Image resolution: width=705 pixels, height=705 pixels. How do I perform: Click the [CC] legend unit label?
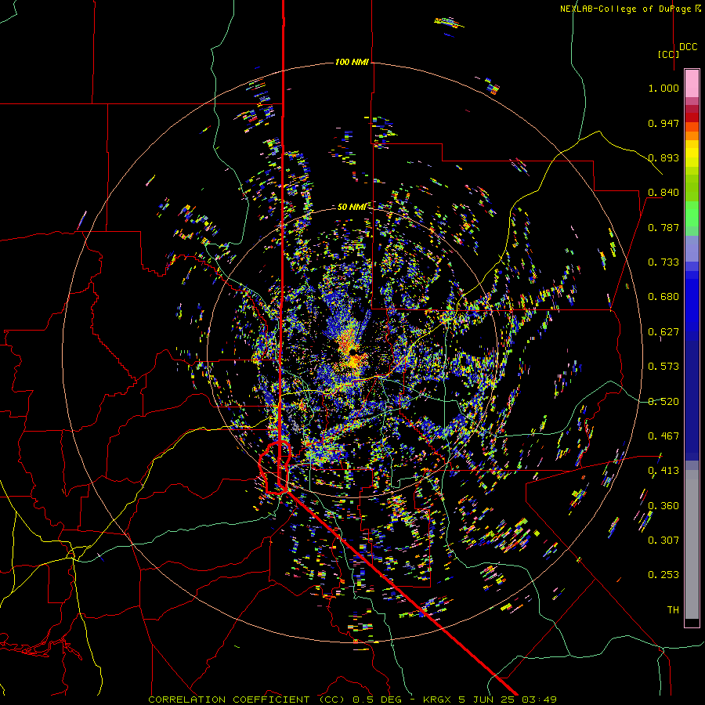pos(667,54)
